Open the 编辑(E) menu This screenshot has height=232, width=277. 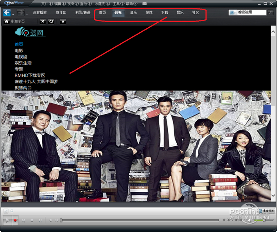60,4
